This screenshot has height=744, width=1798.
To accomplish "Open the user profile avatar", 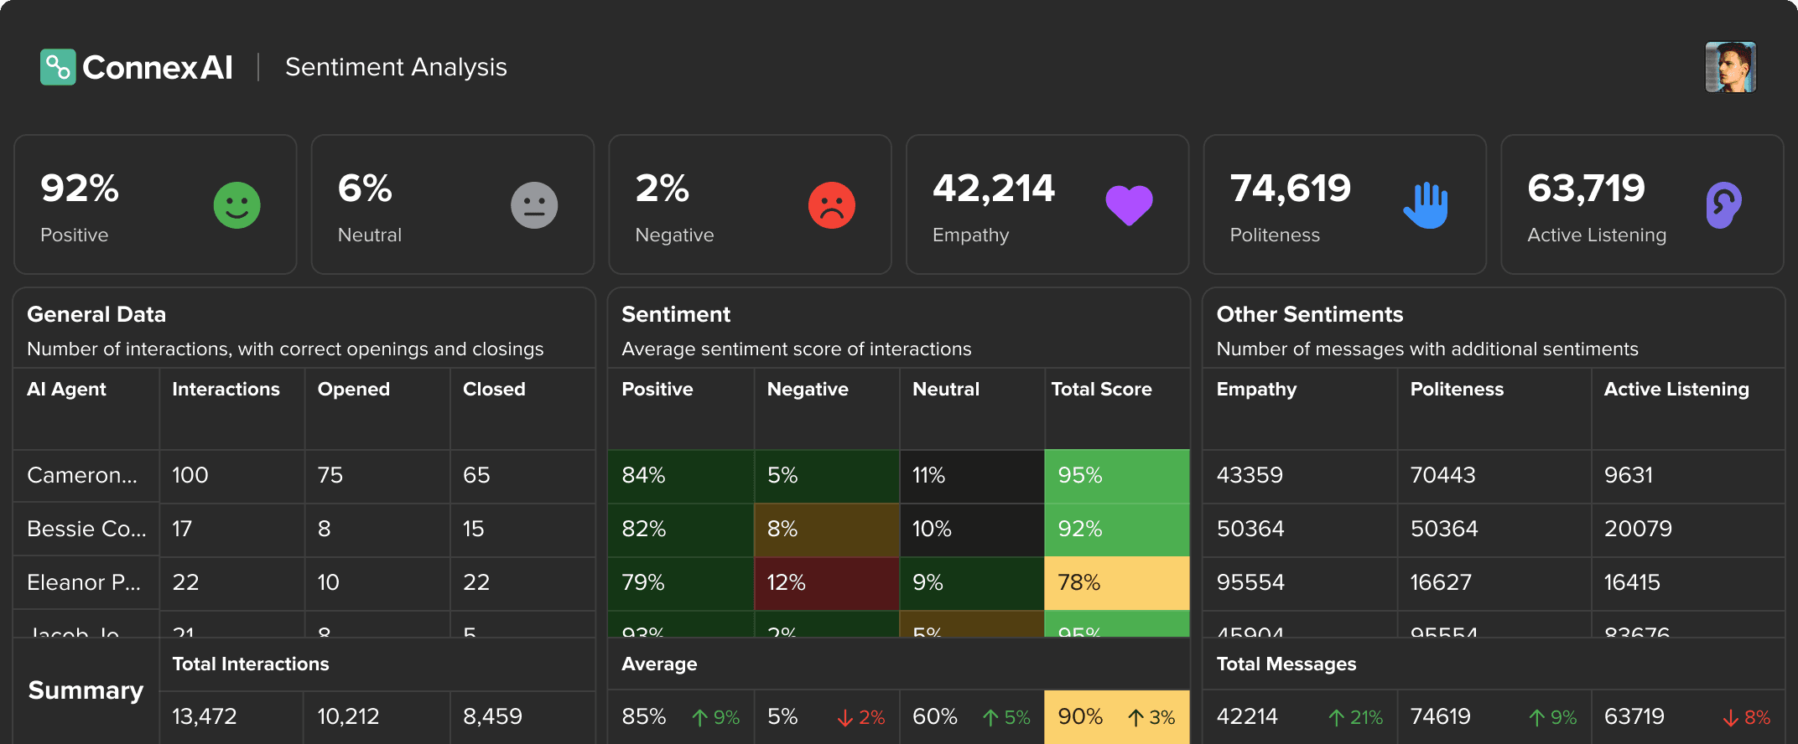I will tap(1730, 67).
